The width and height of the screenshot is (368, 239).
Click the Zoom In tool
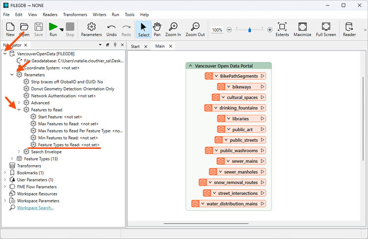tap(173, 29)
